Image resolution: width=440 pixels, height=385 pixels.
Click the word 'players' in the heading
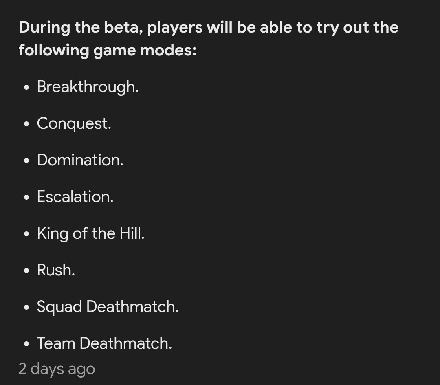coord(174,28)
